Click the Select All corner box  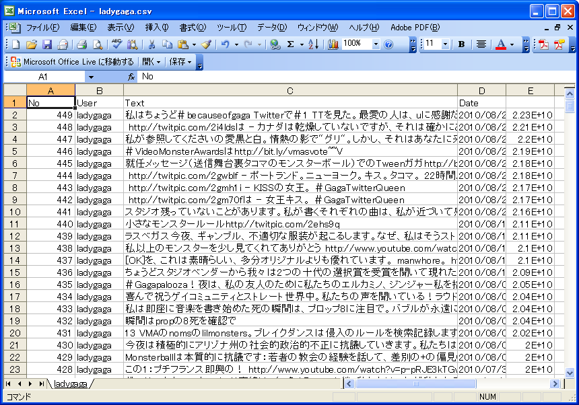tap(15, 90)
